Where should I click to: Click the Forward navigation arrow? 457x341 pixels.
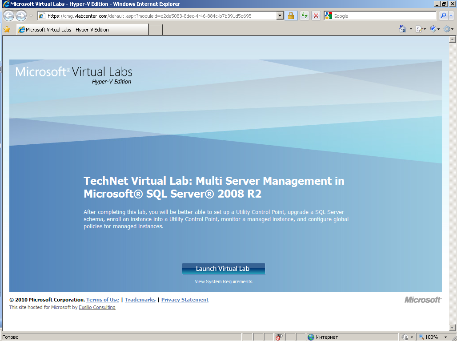pos(21,16)
